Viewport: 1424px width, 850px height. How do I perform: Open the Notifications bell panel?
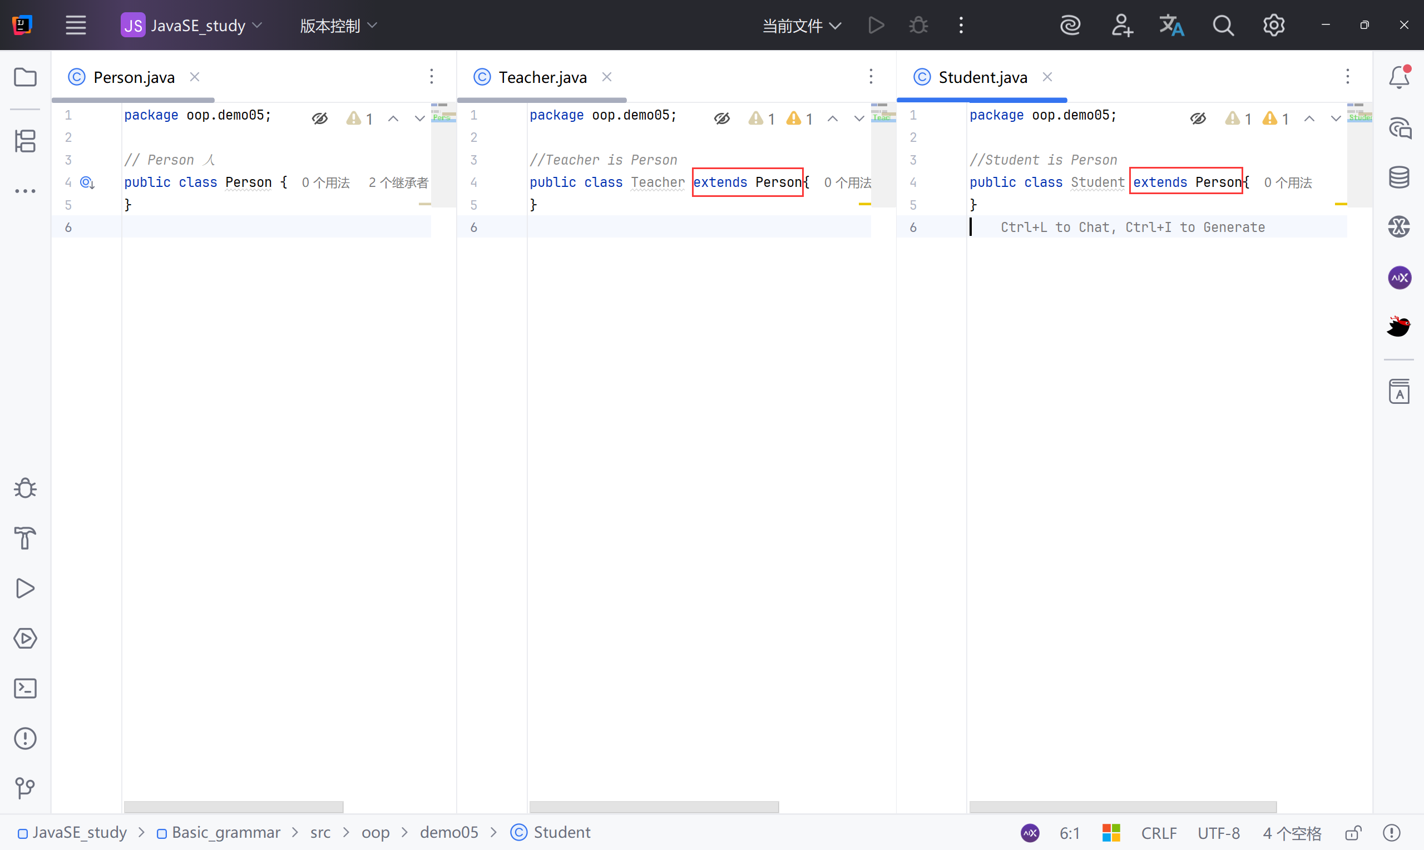pos(1399,77)
